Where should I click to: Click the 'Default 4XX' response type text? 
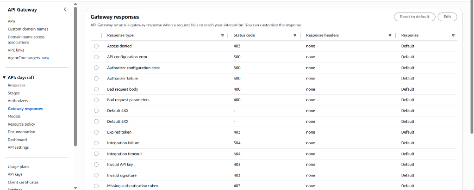click(118, 110)
